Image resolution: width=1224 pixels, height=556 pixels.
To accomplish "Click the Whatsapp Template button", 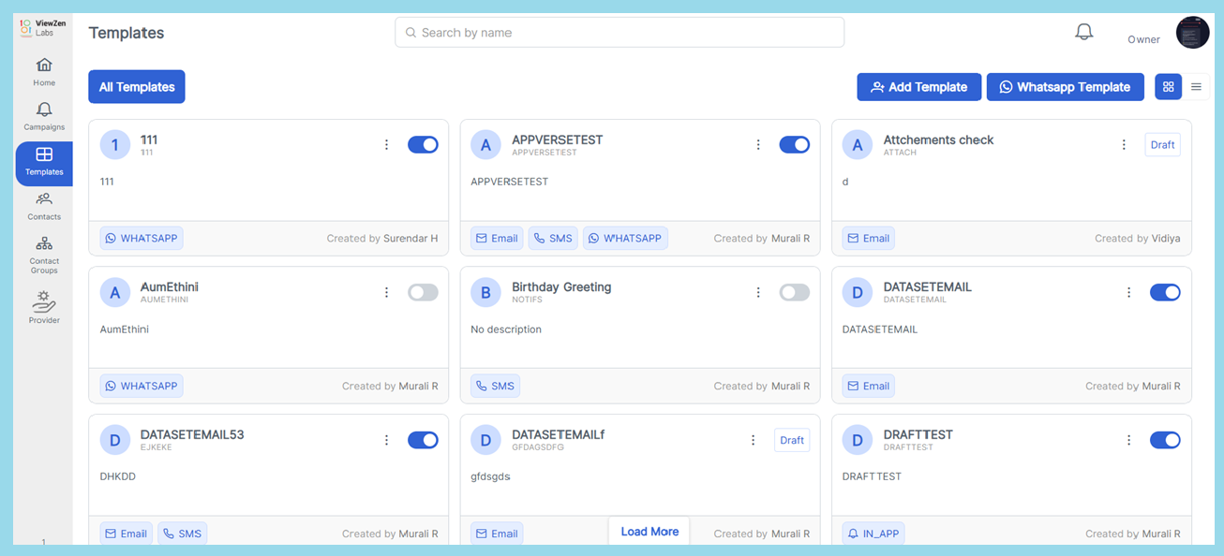I will (x=1065, y=87).
